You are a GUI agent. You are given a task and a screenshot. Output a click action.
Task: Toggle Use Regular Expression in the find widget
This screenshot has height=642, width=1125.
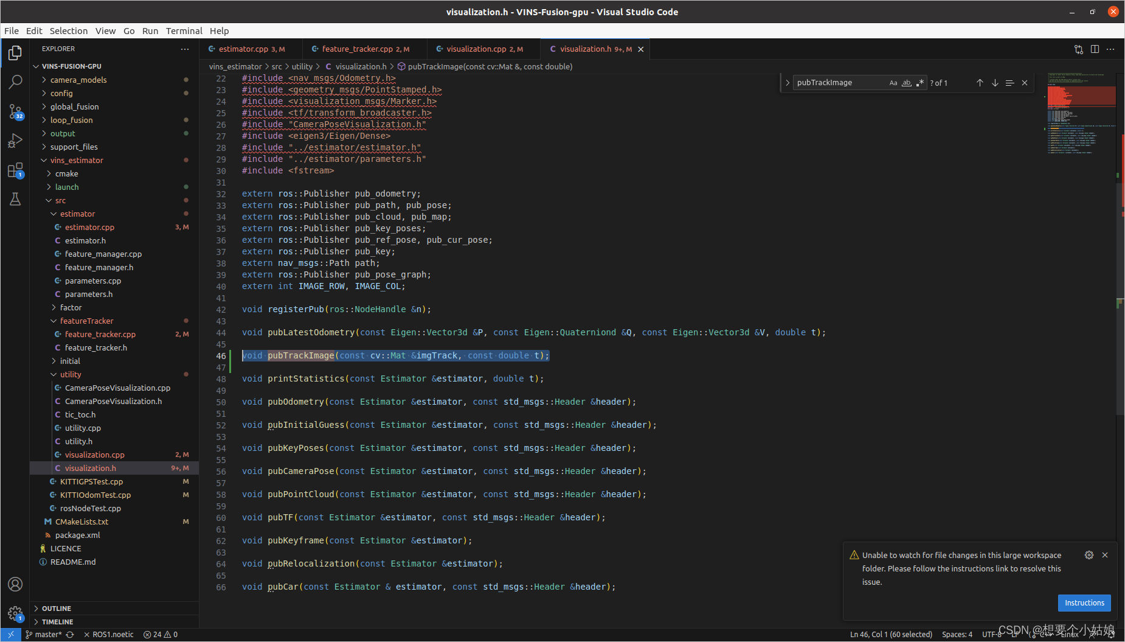(920, 82)
